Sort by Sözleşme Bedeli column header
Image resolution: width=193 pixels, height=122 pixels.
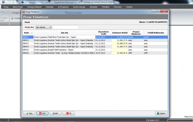click(120, 33)
